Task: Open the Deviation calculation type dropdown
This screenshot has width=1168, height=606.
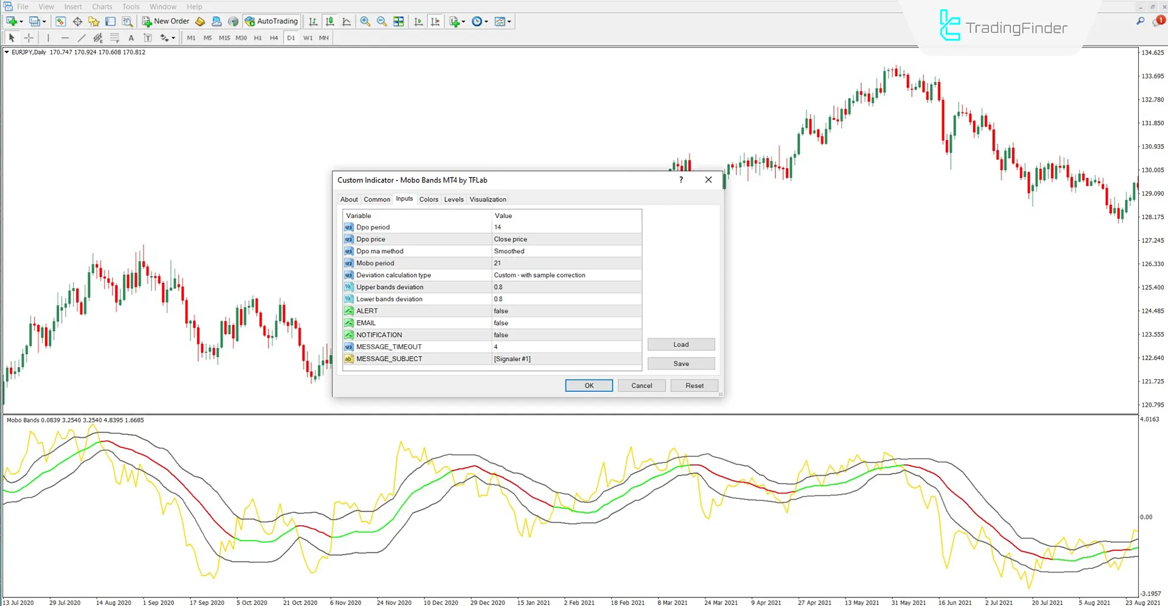Action: click(x=566, y=274)
